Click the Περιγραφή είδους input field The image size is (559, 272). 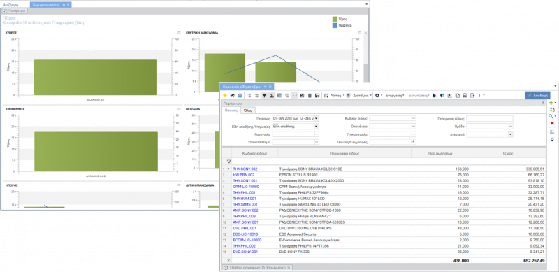click(x=490, y=118)
